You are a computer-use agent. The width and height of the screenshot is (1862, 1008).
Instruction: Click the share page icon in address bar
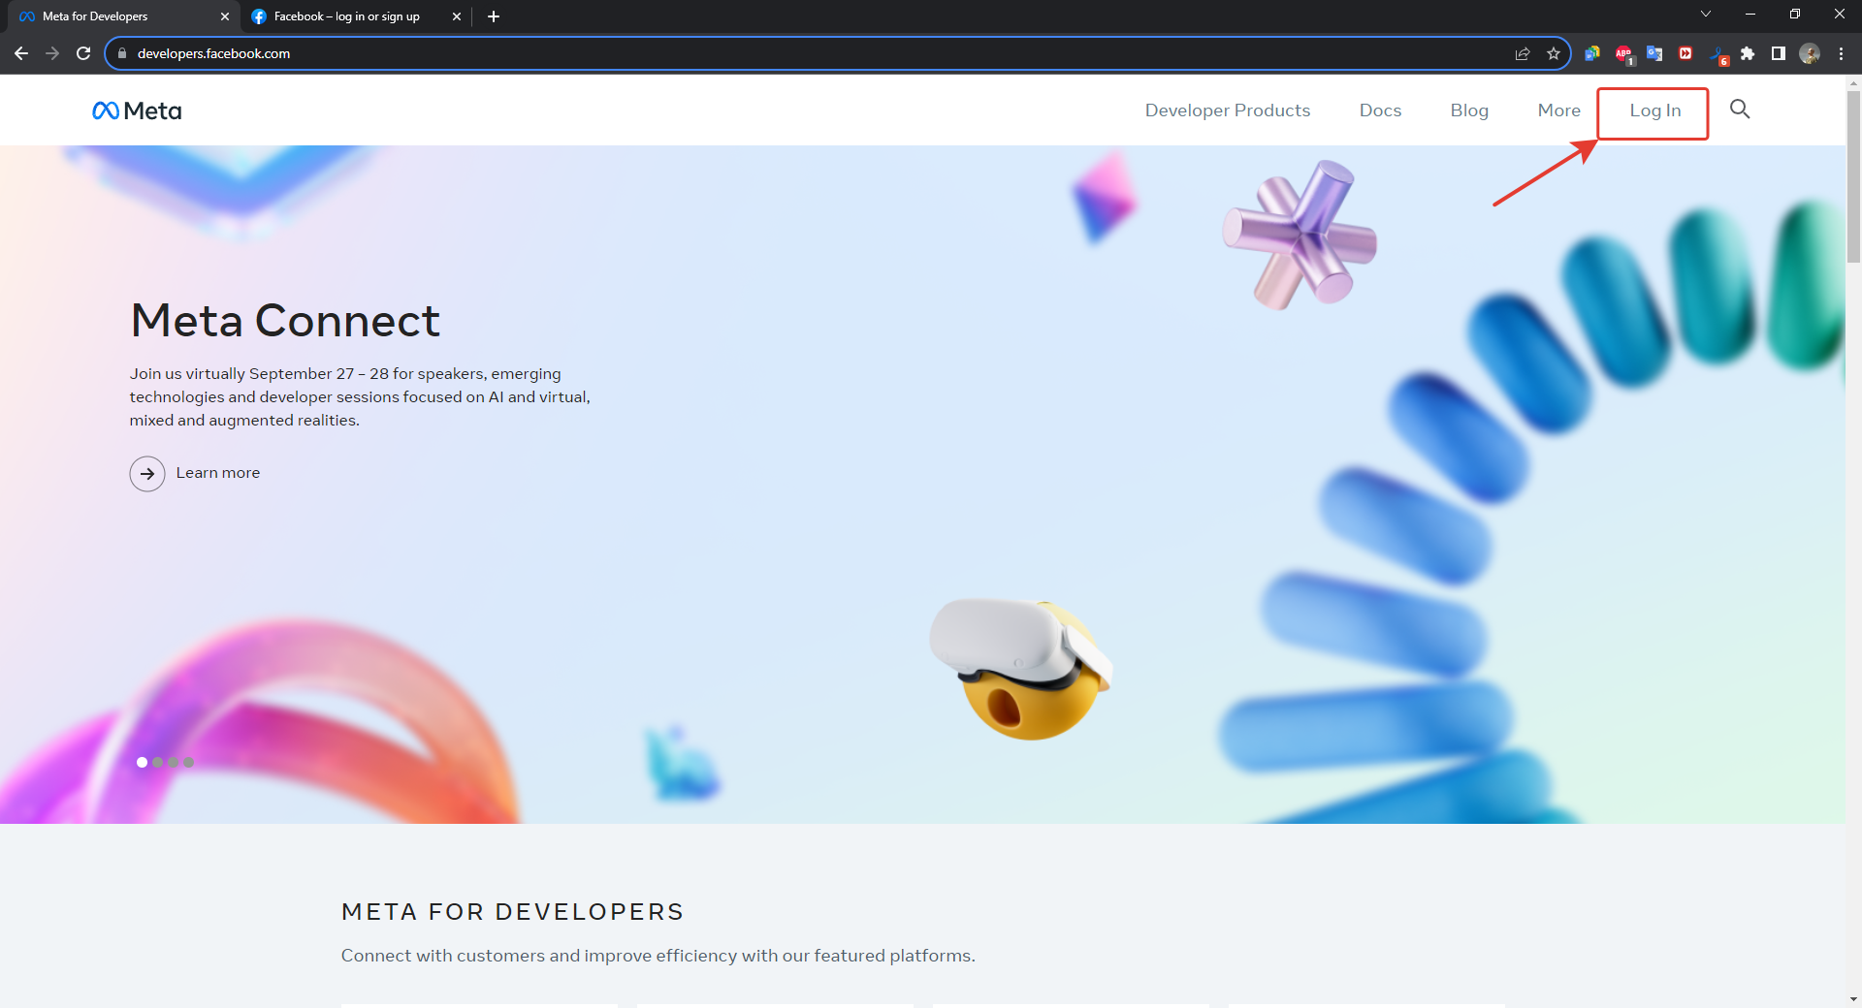coord(1523,53)
